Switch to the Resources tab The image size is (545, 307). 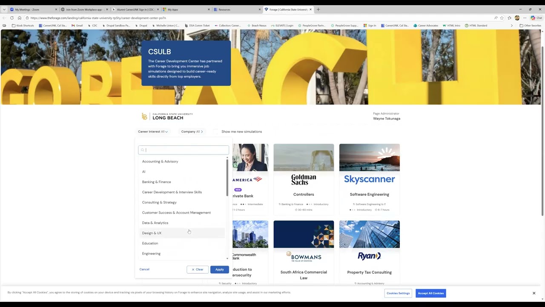pyautogui.click(x=237, y=9)
